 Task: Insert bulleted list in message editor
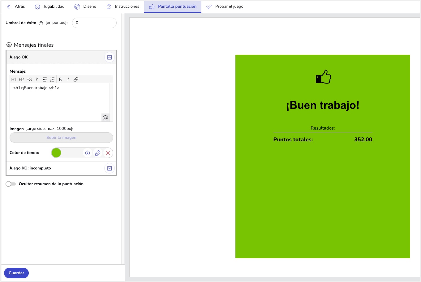[45, 79]
